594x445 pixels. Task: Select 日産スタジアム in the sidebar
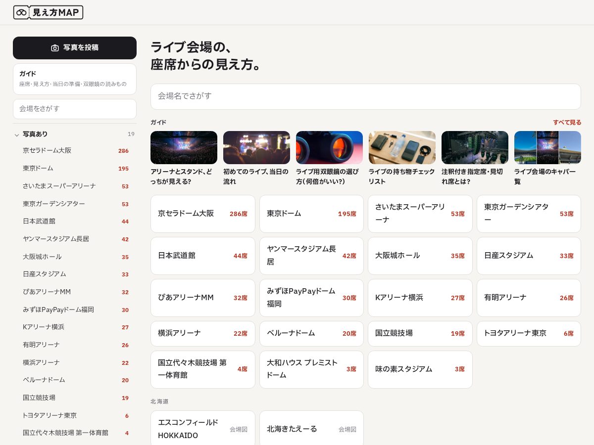[75, 274]
